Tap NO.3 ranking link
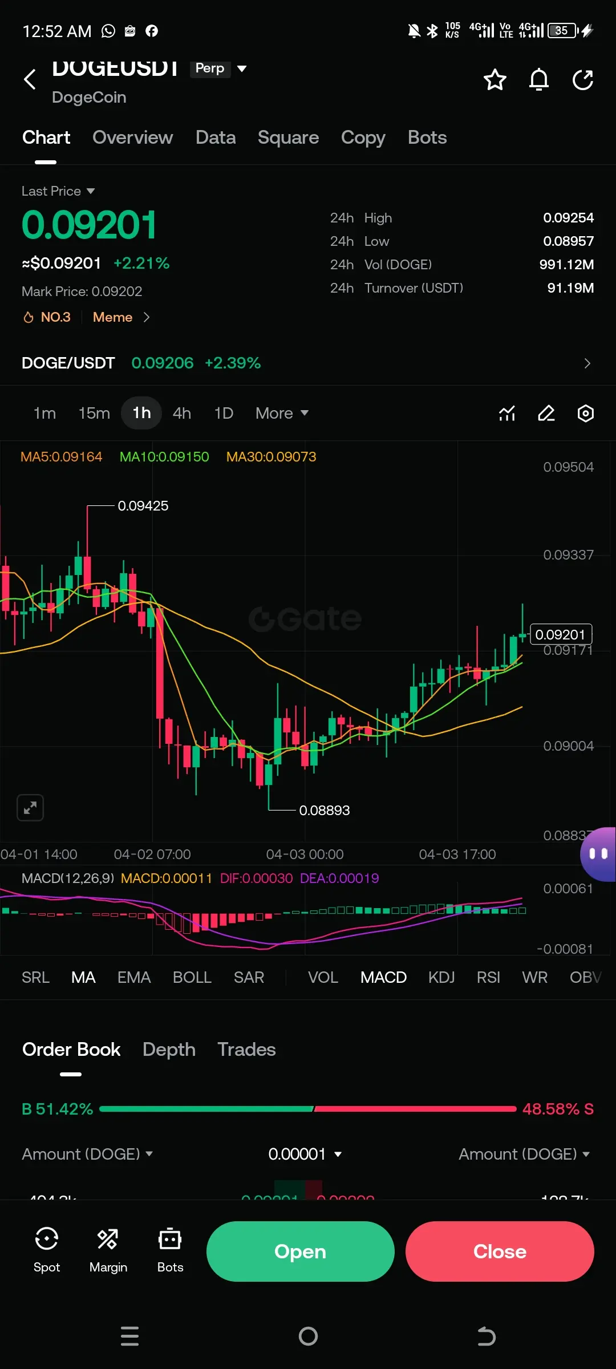Image resolution: width=616 pixels, height=1369 pixels. click(55, 317)
